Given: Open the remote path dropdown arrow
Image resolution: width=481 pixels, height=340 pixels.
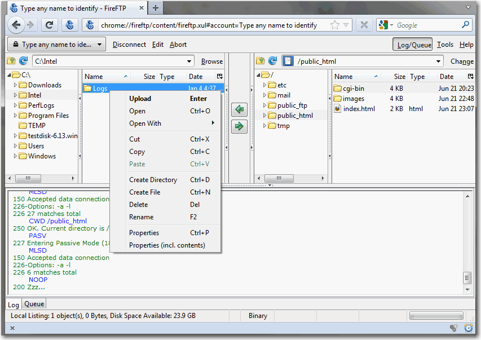Looking at the screenshot, I should 439,61.
